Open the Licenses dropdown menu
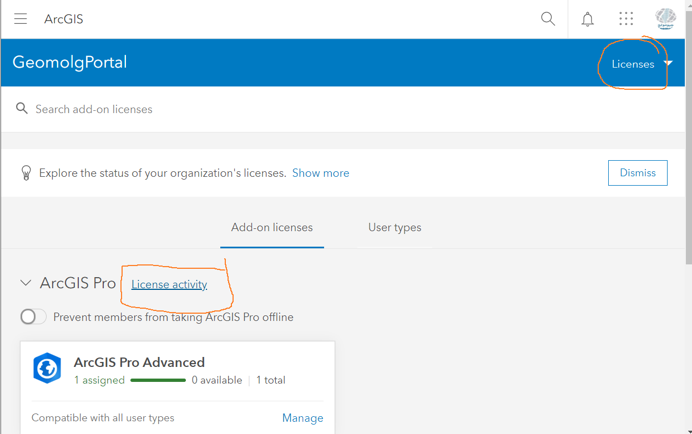The height and width of the screenshot is (434, 692). click(x=642, y=64)
